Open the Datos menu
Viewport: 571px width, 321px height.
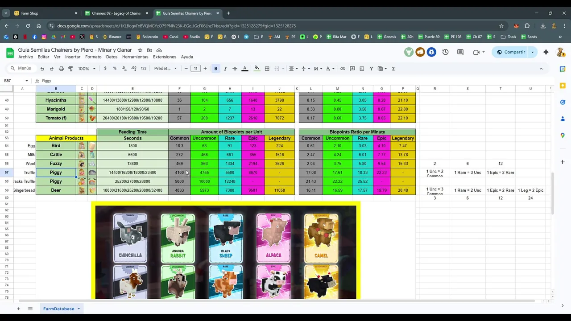[x=112, y=57]
